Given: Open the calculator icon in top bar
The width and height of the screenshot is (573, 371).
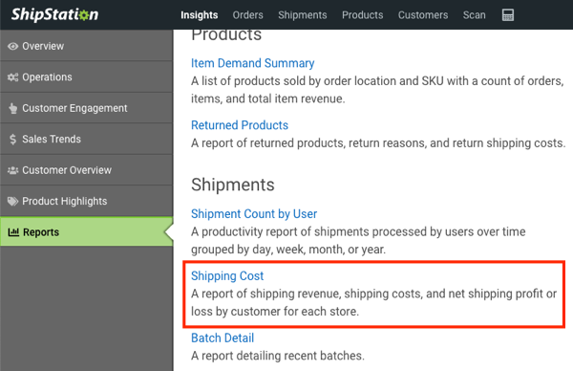Looking at the screenshot, I should click(x=508, y=15).
